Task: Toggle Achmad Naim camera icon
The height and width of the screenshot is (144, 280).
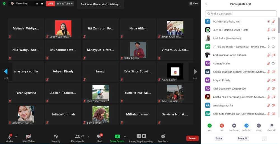Action: pos(273,63)
